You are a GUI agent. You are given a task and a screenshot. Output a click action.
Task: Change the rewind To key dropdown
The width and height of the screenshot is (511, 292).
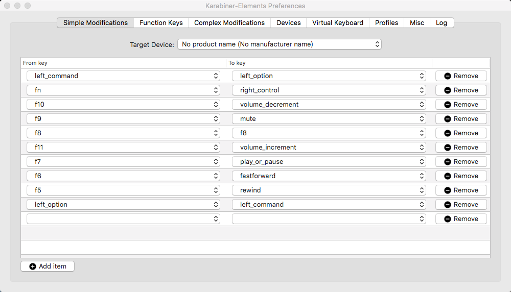329,190
